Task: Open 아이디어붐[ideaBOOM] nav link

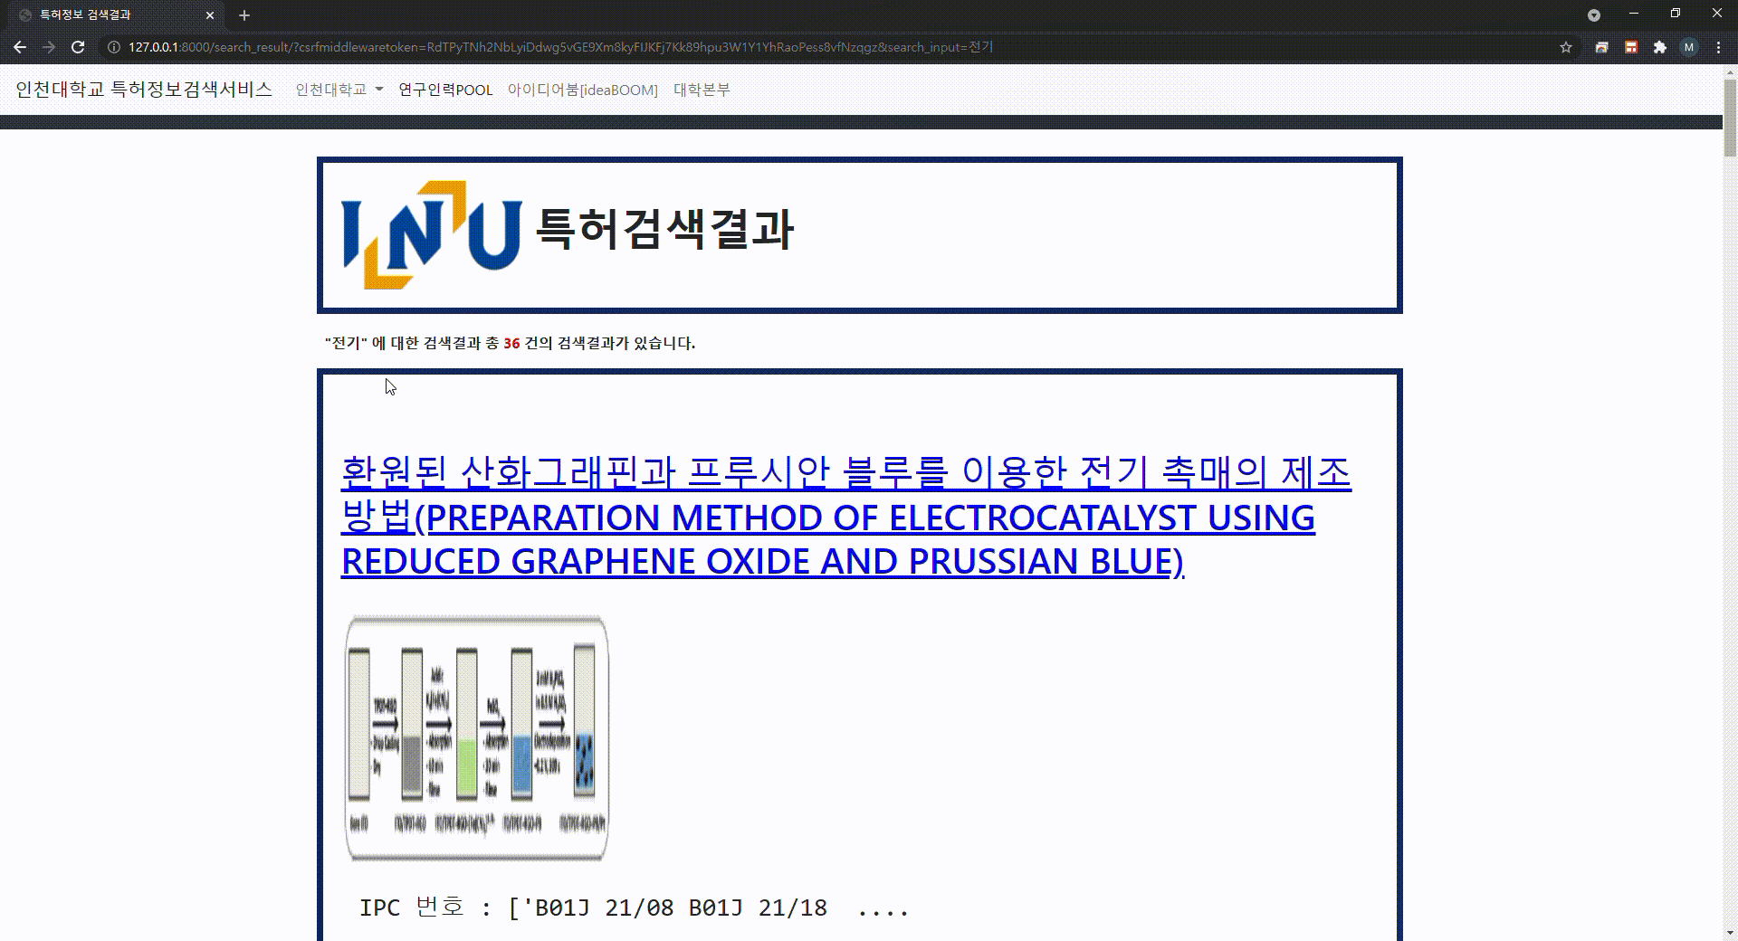Action: pos(583,90)
